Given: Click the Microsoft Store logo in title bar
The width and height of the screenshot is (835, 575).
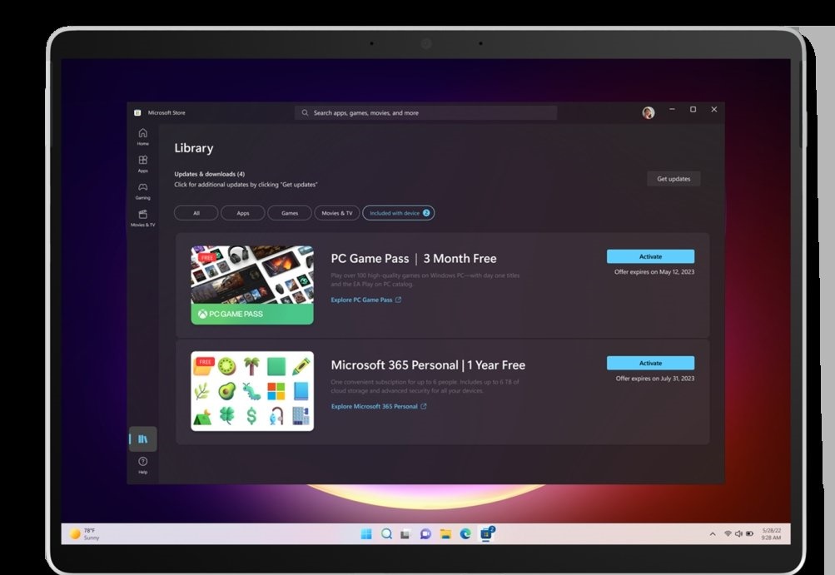Looking at the screenshot, I should coord(137,112).
